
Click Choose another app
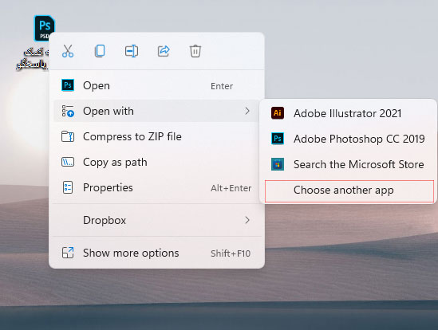point(349,191)
